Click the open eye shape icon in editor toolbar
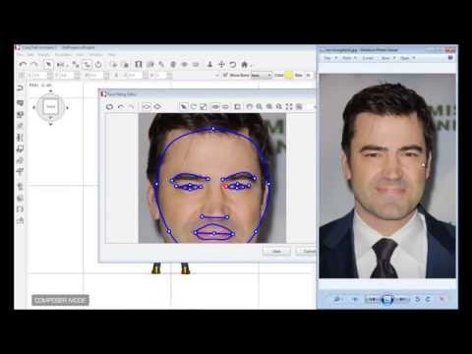Image resolution: width=472 pixels, height=354 pixels. click(147, 106)
